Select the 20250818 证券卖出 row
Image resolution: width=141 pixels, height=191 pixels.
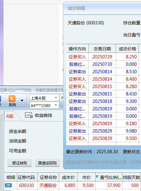click(x=103, y=101)
